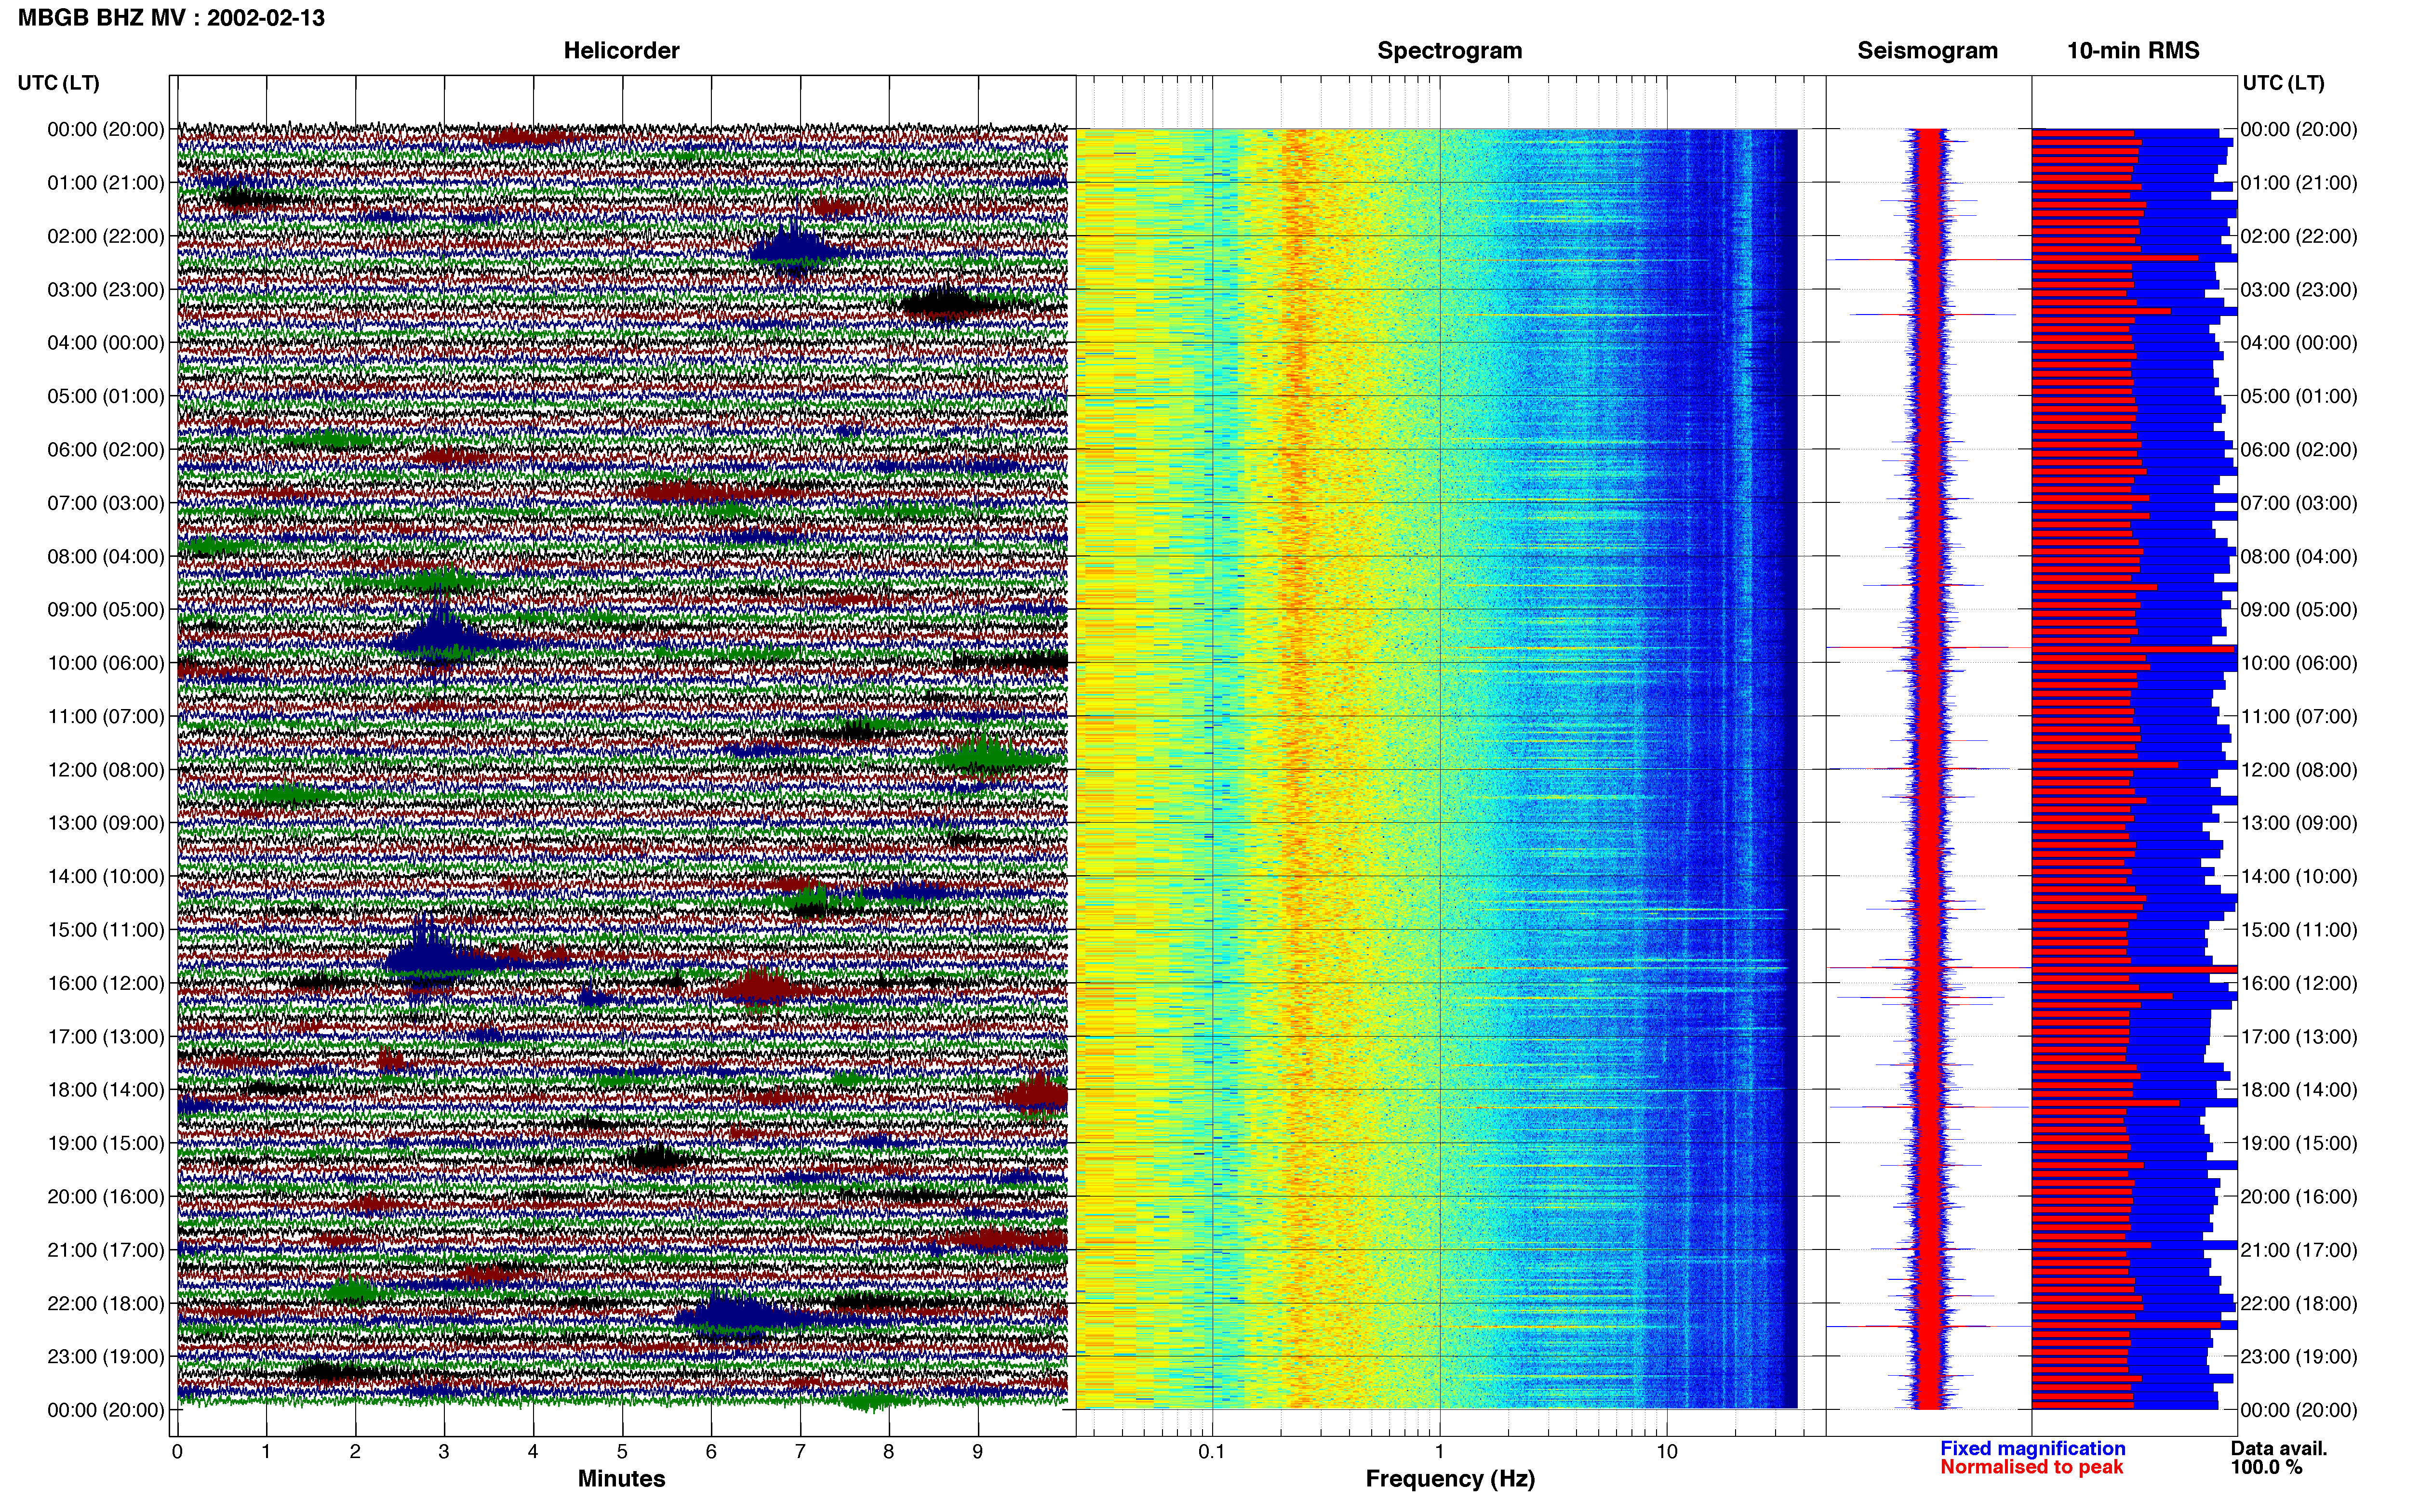Click '09:00 (05:00)' label beside the Helicorder

tap(106, 610)
